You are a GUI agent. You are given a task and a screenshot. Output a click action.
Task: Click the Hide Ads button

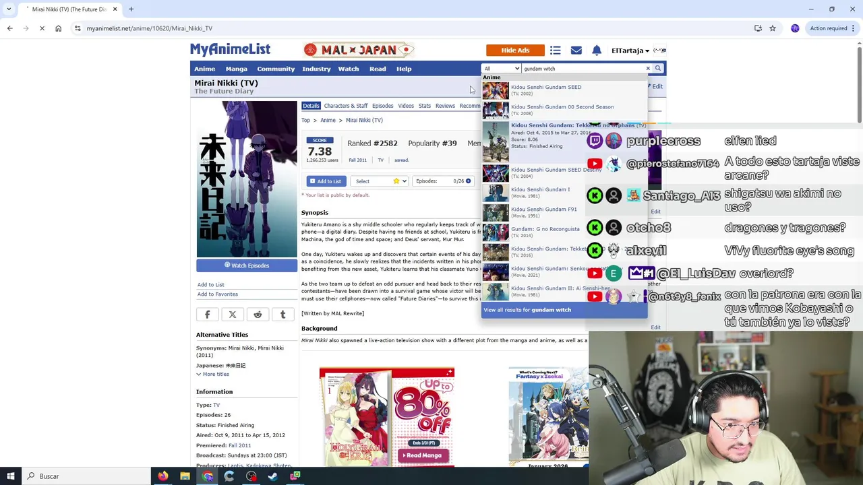point(515,51)
